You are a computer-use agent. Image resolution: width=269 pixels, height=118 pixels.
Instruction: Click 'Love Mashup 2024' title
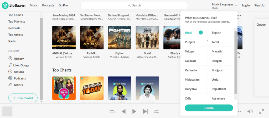(x=64, y=15)
